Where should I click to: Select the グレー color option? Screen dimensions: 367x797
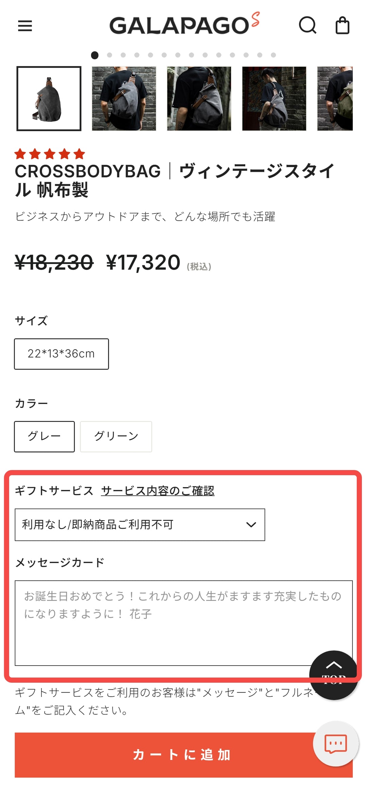click(44, 436)
